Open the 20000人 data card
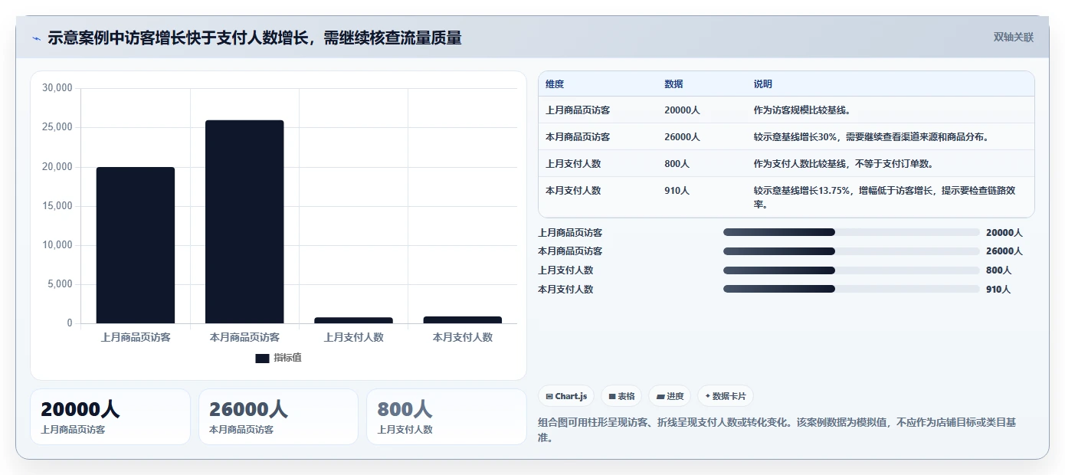This screenshot has width=1065, height=475. 110,417
